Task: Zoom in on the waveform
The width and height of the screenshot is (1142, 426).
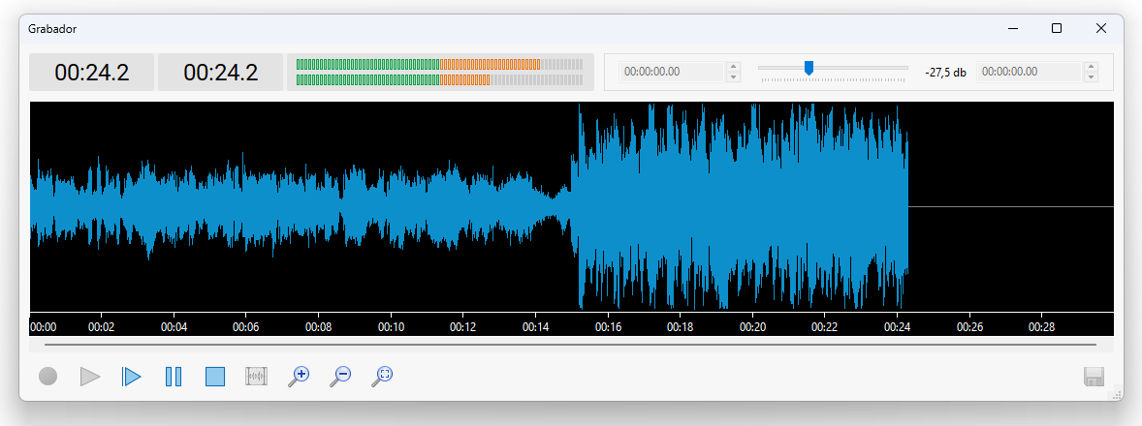Action: coord(299,377)
